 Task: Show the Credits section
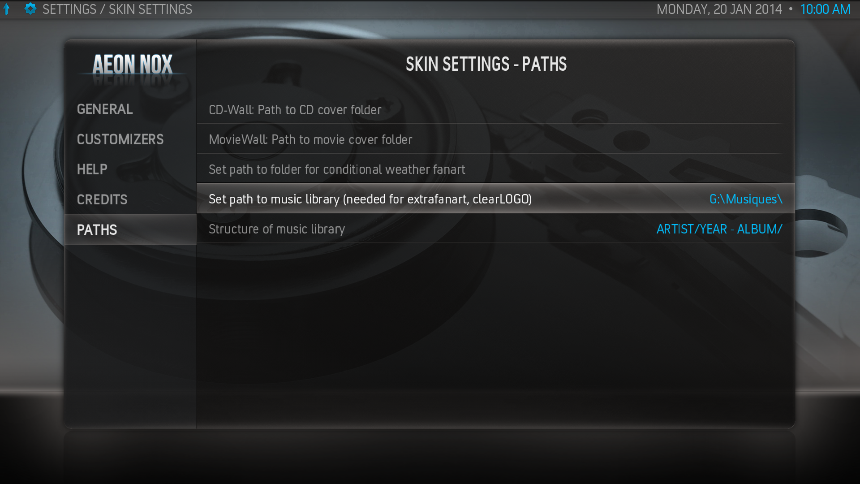(x=102, y=199)
